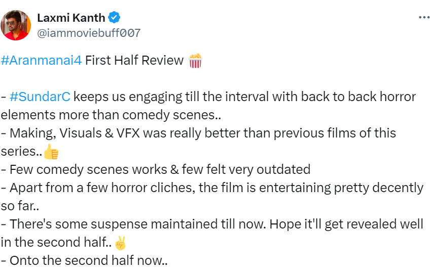Open the @iammoviebuff007 handle link
The height and width of the screenshot is (273, 435).
point(89,33)
